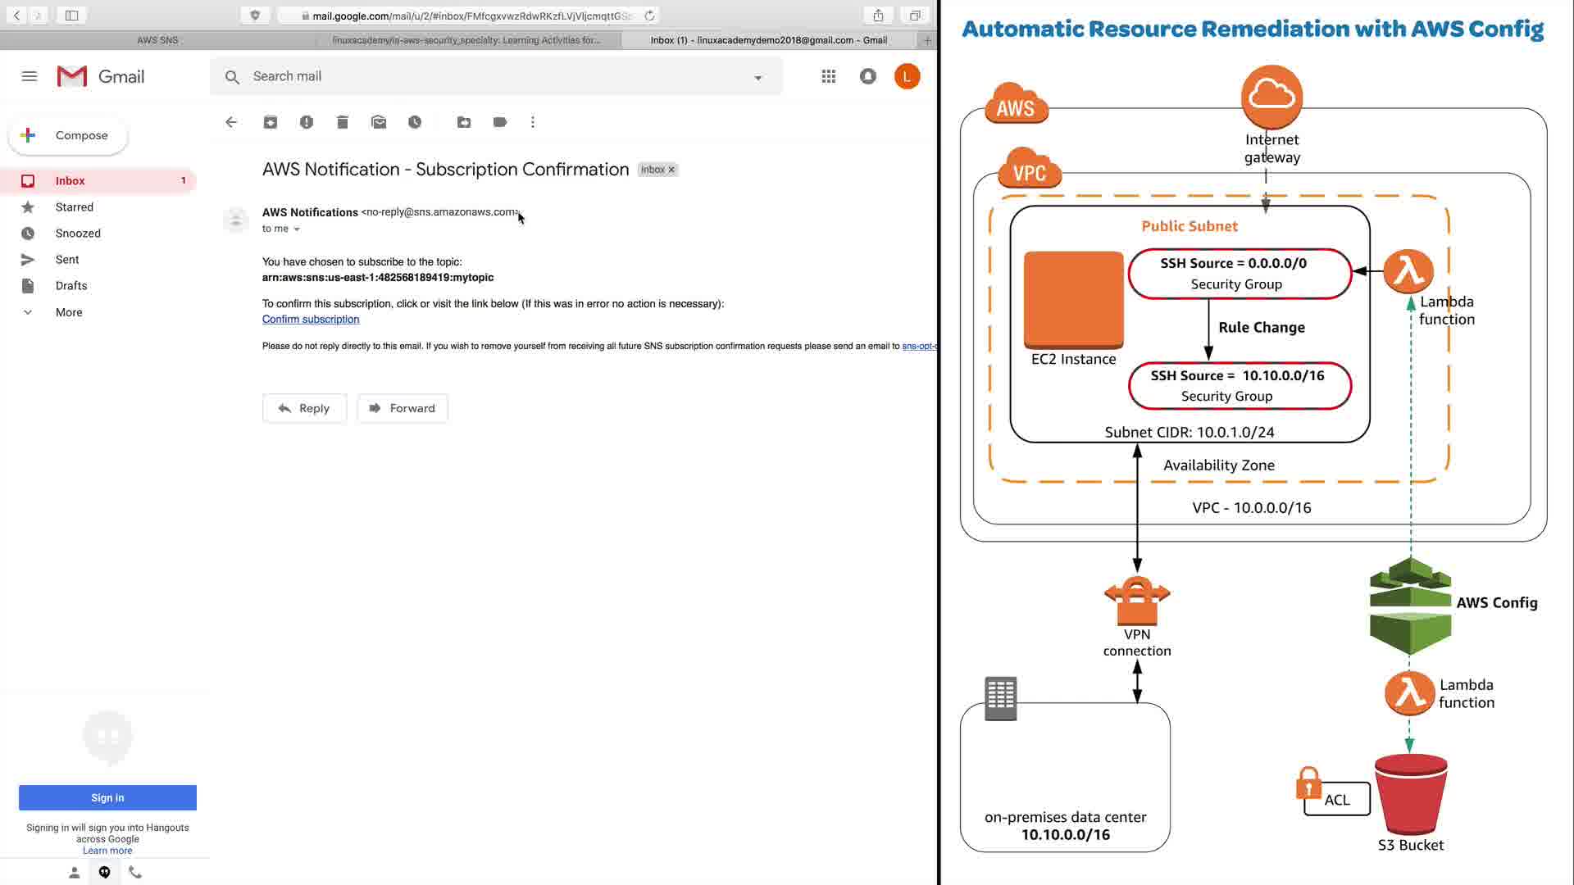Image resolution: width=1574 pixels, height=885 pixels.
Task: Click the Move to folder icon
Action: pos(464,122)
